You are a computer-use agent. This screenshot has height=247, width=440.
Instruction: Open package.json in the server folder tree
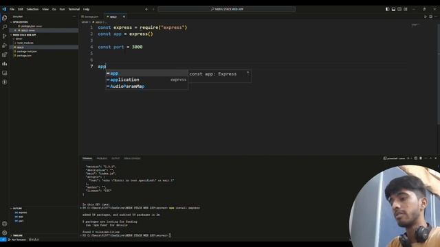(44, 56)
